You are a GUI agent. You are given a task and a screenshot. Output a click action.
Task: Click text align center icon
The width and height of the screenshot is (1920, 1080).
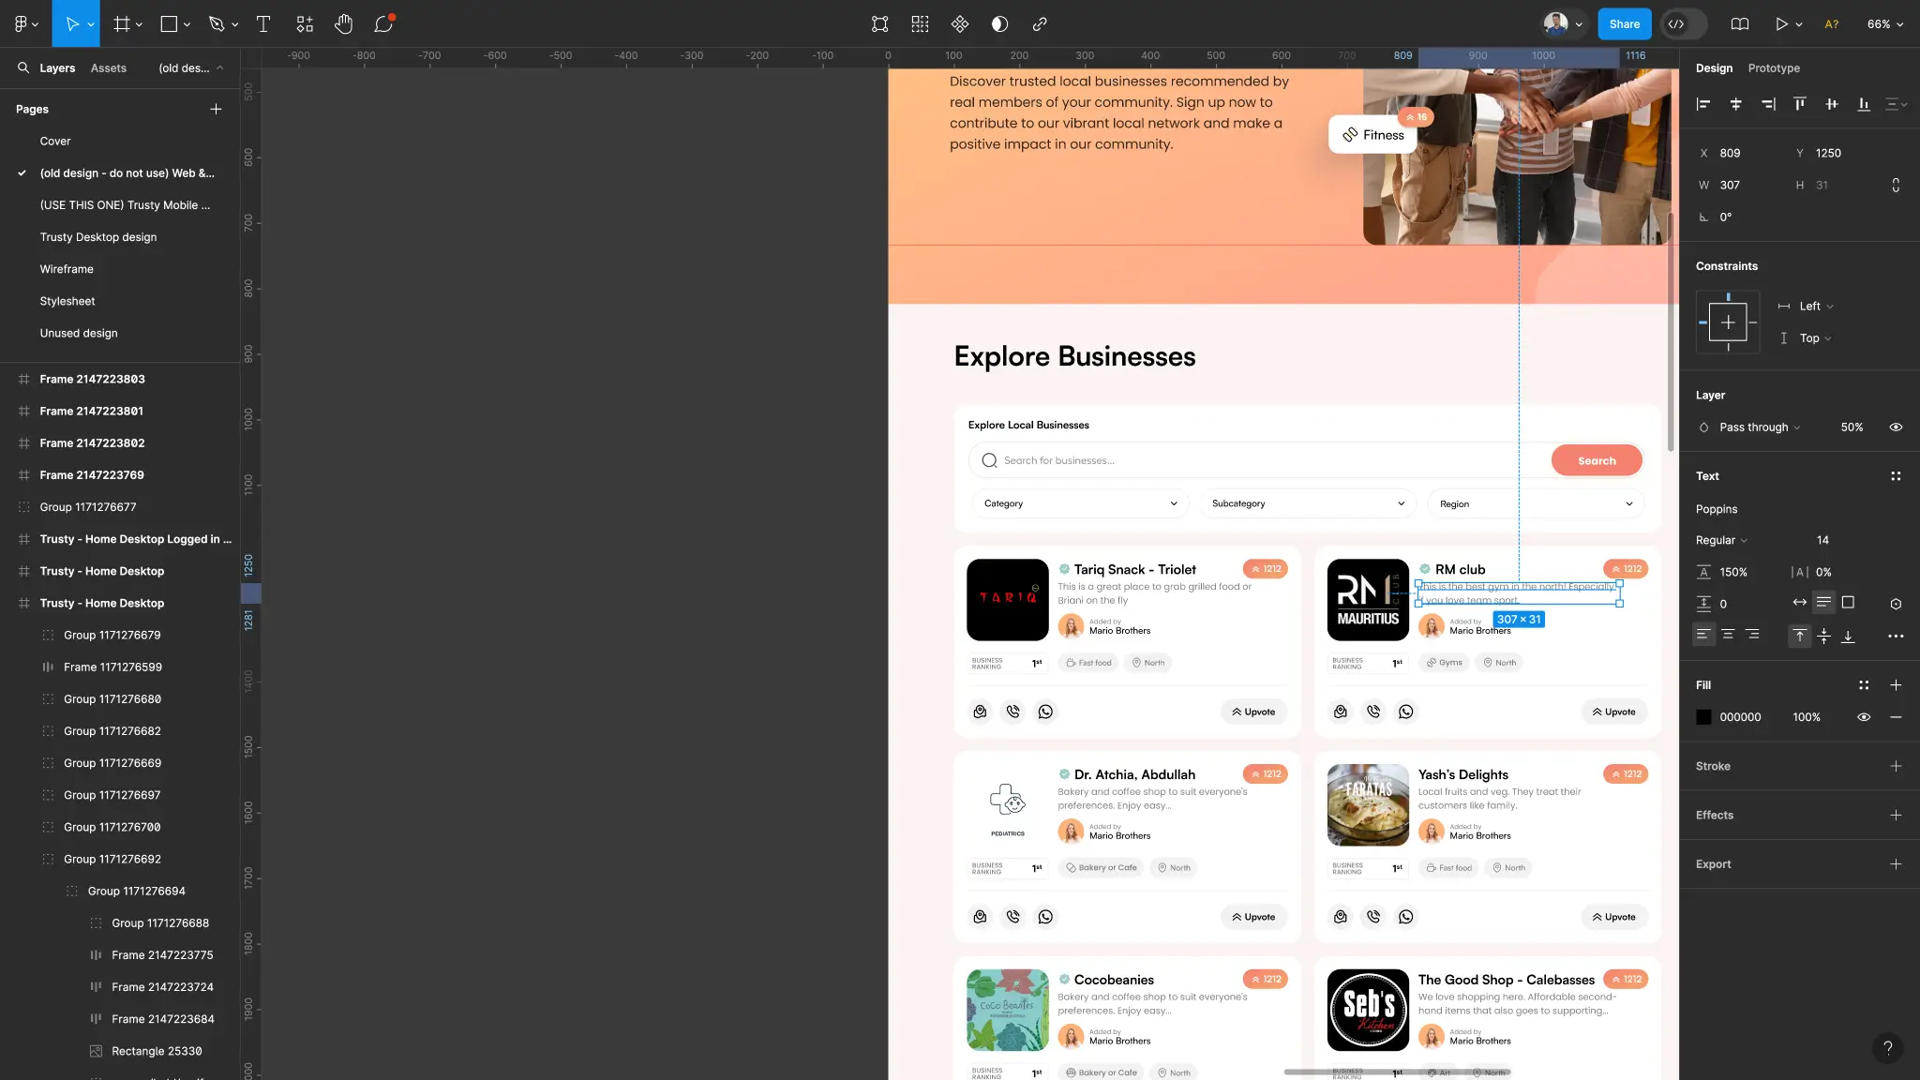coord(1728,636)
